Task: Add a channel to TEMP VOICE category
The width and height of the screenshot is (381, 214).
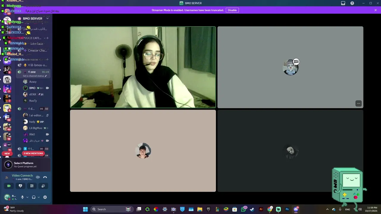Action: pos(47,38)
